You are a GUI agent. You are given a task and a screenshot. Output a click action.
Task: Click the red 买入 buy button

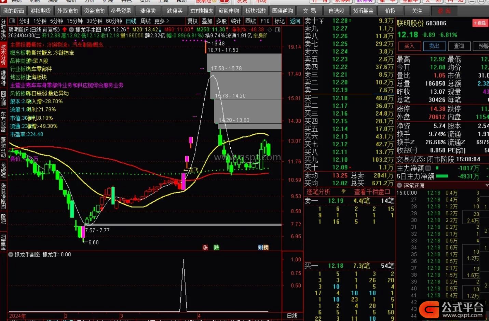(409, 46)
